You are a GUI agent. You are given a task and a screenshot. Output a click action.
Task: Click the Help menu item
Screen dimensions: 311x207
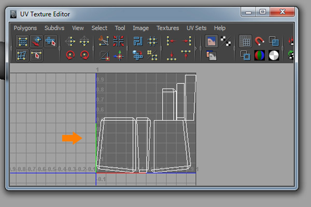pyautogui.click(x=220, y=28)
